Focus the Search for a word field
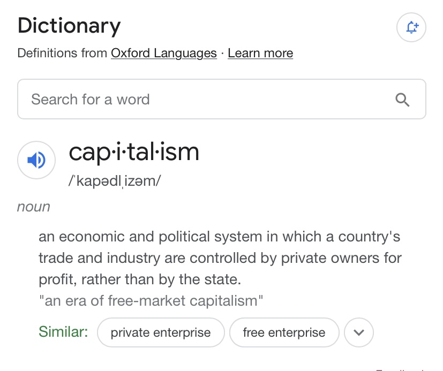This screenshot has width=443, height=371. (x=204, y=100)
